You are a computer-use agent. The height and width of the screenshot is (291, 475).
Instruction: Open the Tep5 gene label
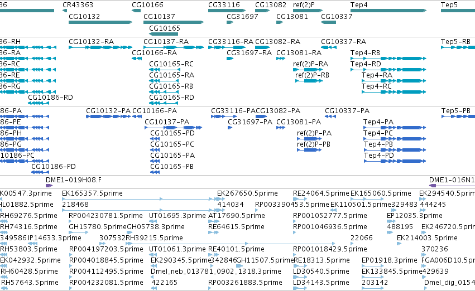(449, 5)
